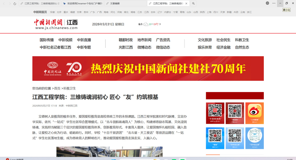Switch to the Dreamer portal browser tab
Image resolution: width=296 pixels, height=160 pixels.
[x=83, y=3]
